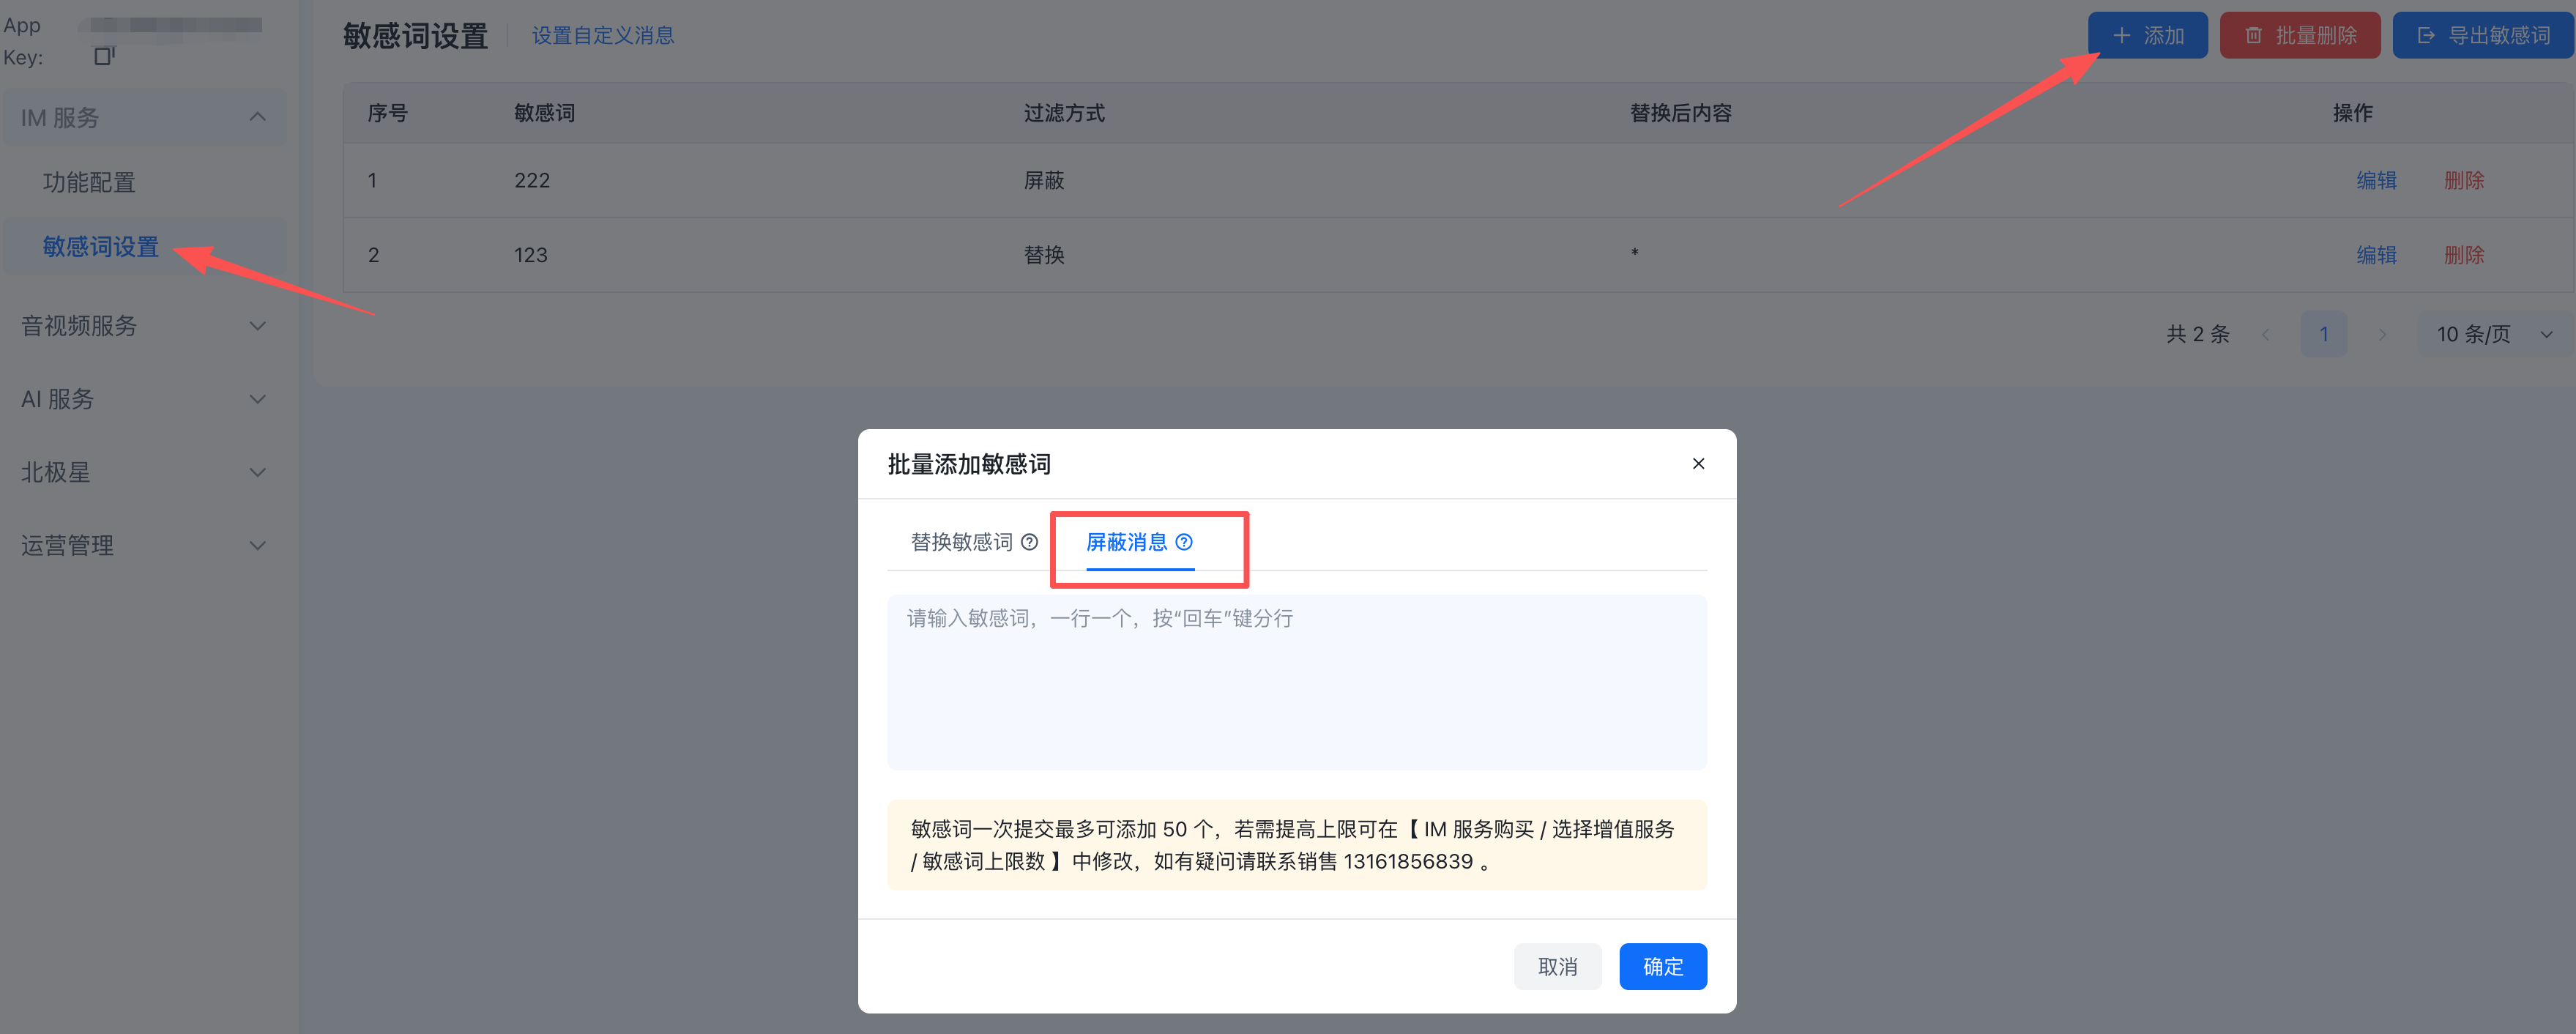
Task: Click the 共 2 条 total count text
Action: [2198, 334]
